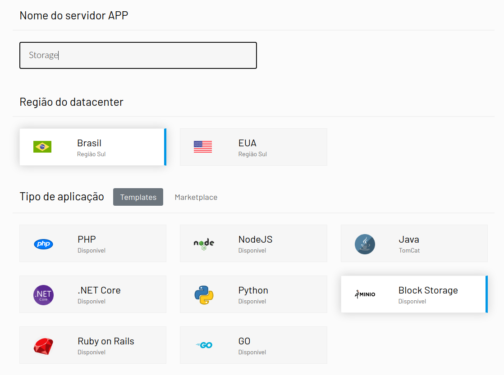Viewport: 504px width, 375px height.
Task: Click the .NET Core purple icon
Action: 43,295
